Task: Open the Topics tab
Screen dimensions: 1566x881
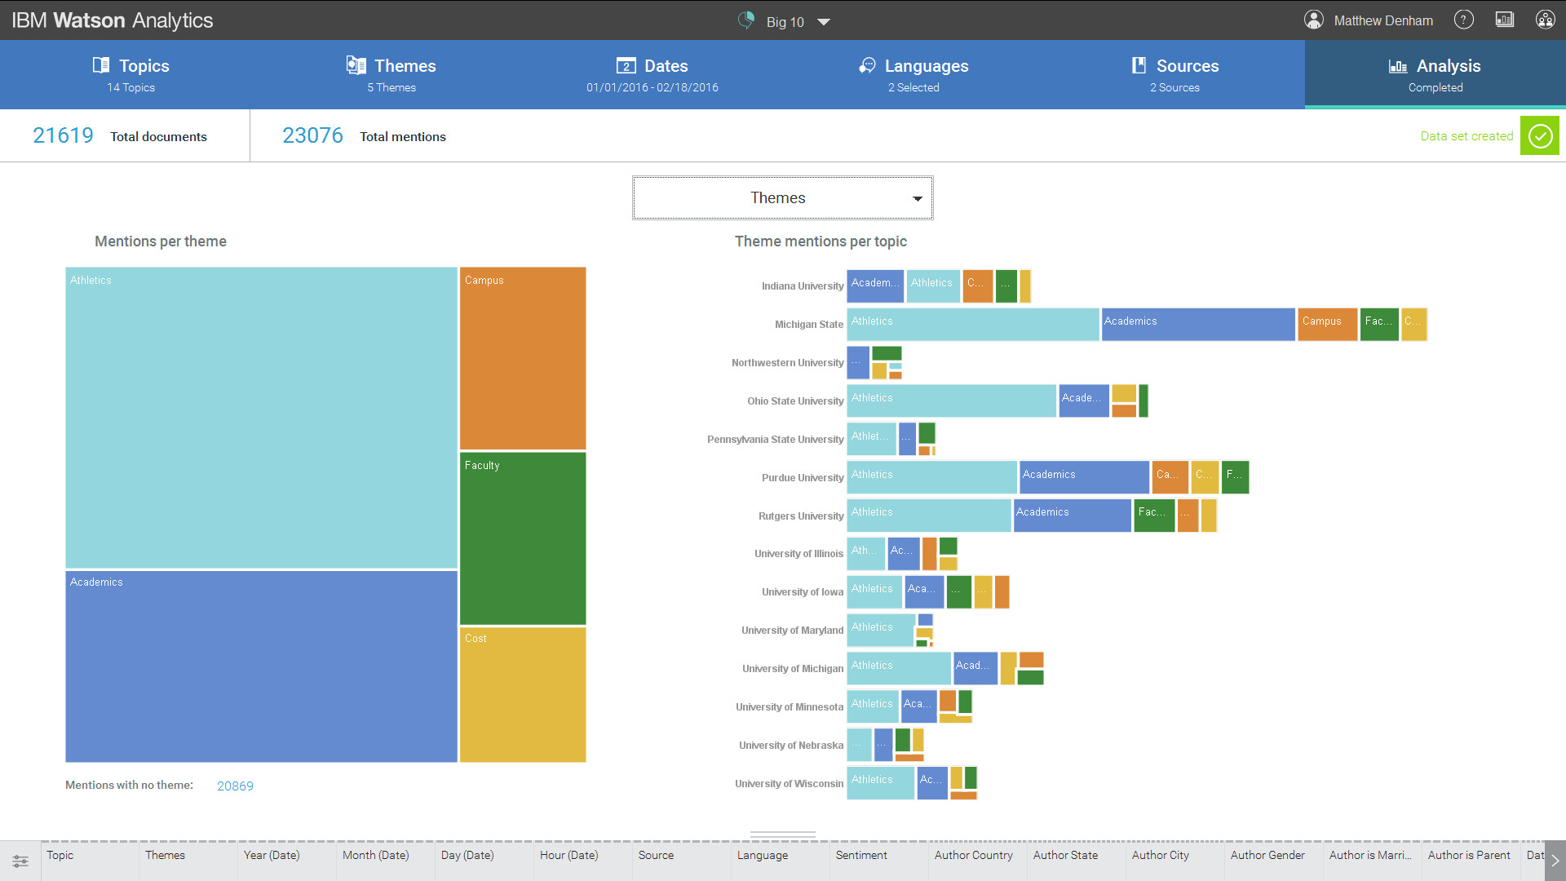Action: [x=130, y=74]
